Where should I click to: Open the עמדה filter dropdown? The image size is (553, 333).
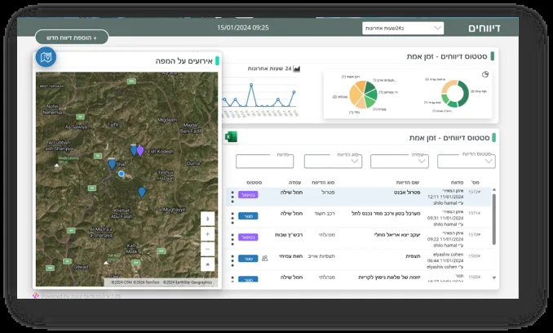400,162
